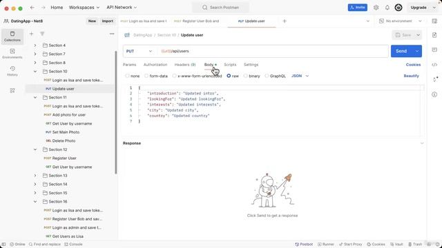Open settings via the gear icon
The width and height of the screenshot is (442, 248).
pyautogui.click(x=376, y=8)
